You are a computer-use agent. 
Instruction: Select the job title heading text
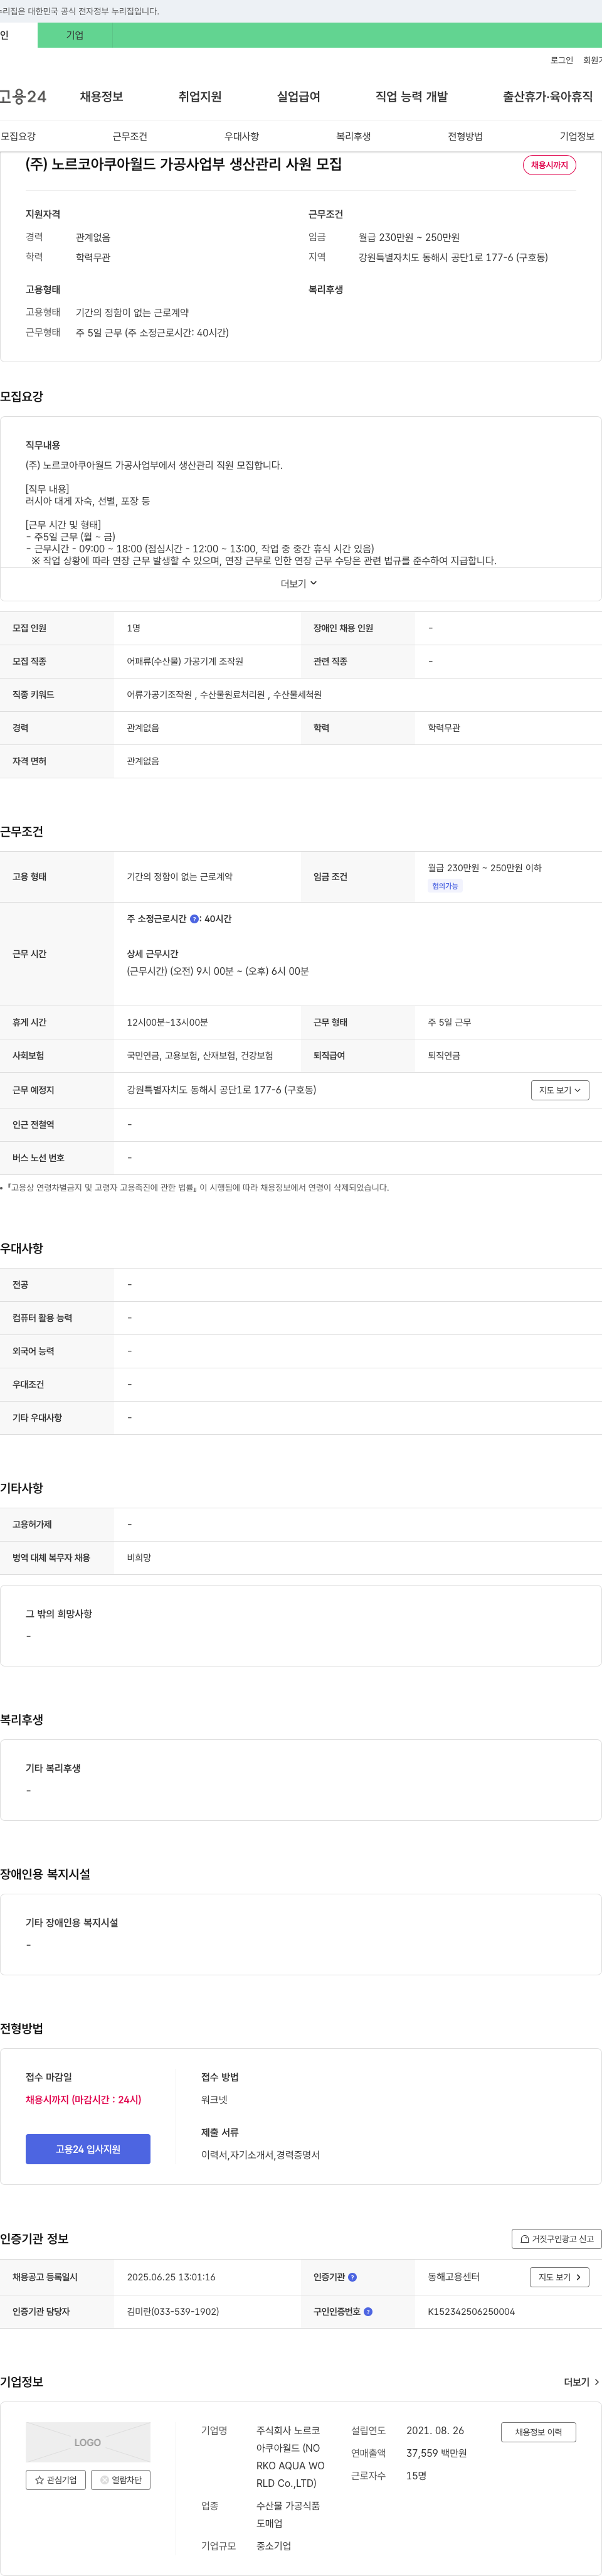pyautogui.click(x=184, y=164)
